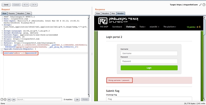The width and height of the screenshot is (206, 105).
Task: Click the Send button
Action: [6, 5]
